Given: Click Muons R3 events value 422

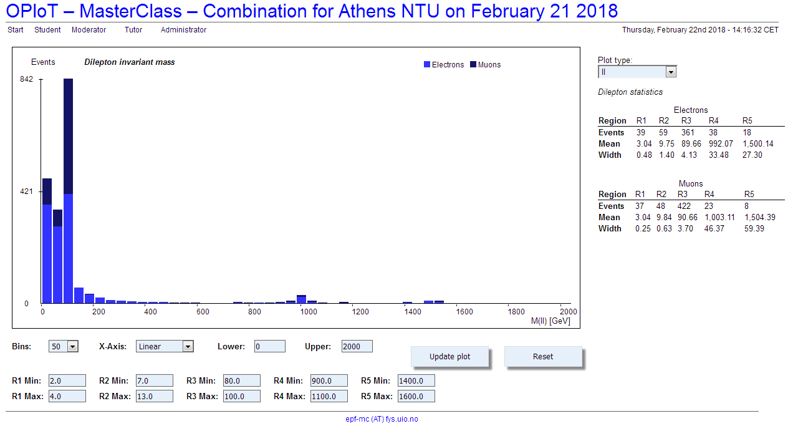Looking at the screenshot, I should coord(685,206).
